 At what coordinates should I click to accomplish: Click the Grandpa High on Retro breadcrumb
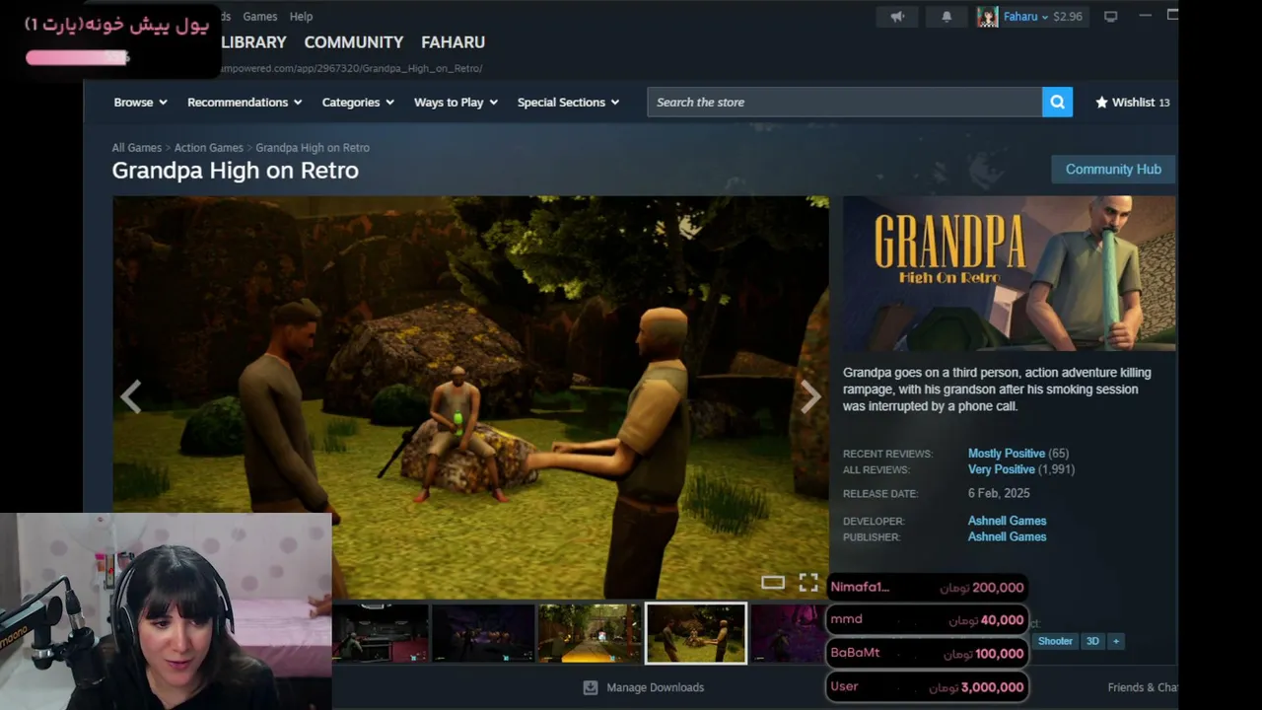coord(313,148)
